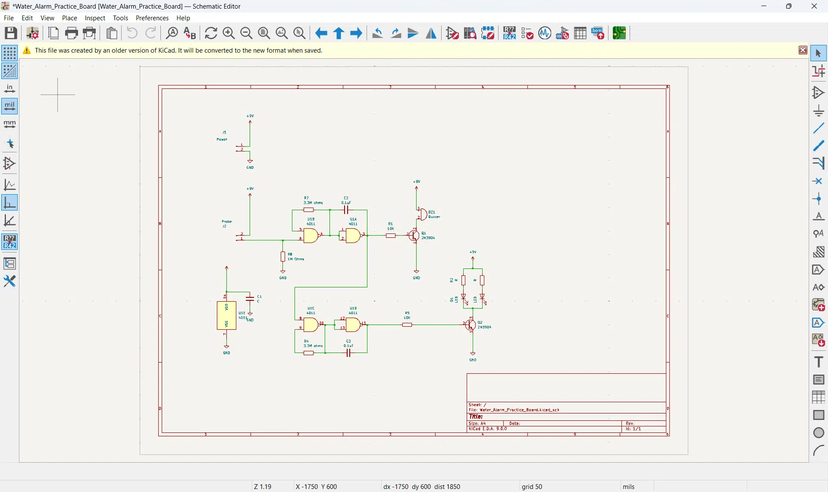Click the Redo arrow icon

pos(151,33)
